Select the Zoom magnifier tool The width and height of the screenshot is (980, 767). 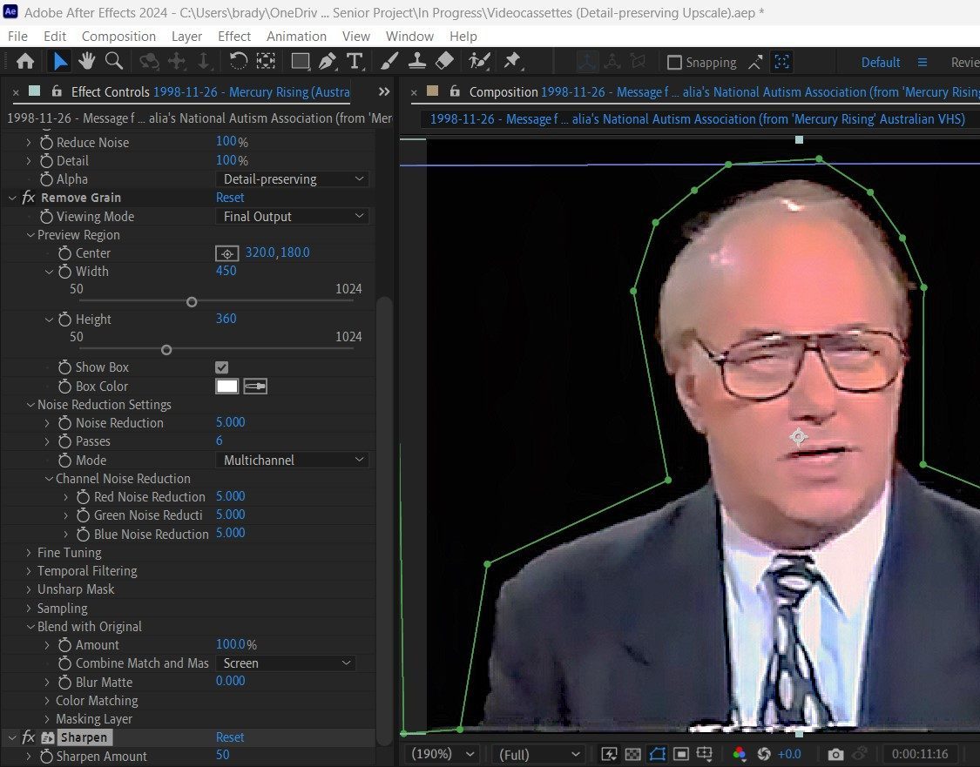(114, 61)
